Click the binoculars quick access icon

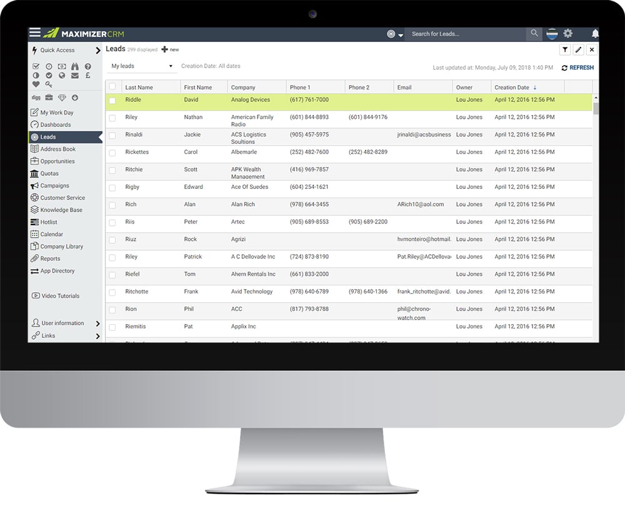[75, 66]
